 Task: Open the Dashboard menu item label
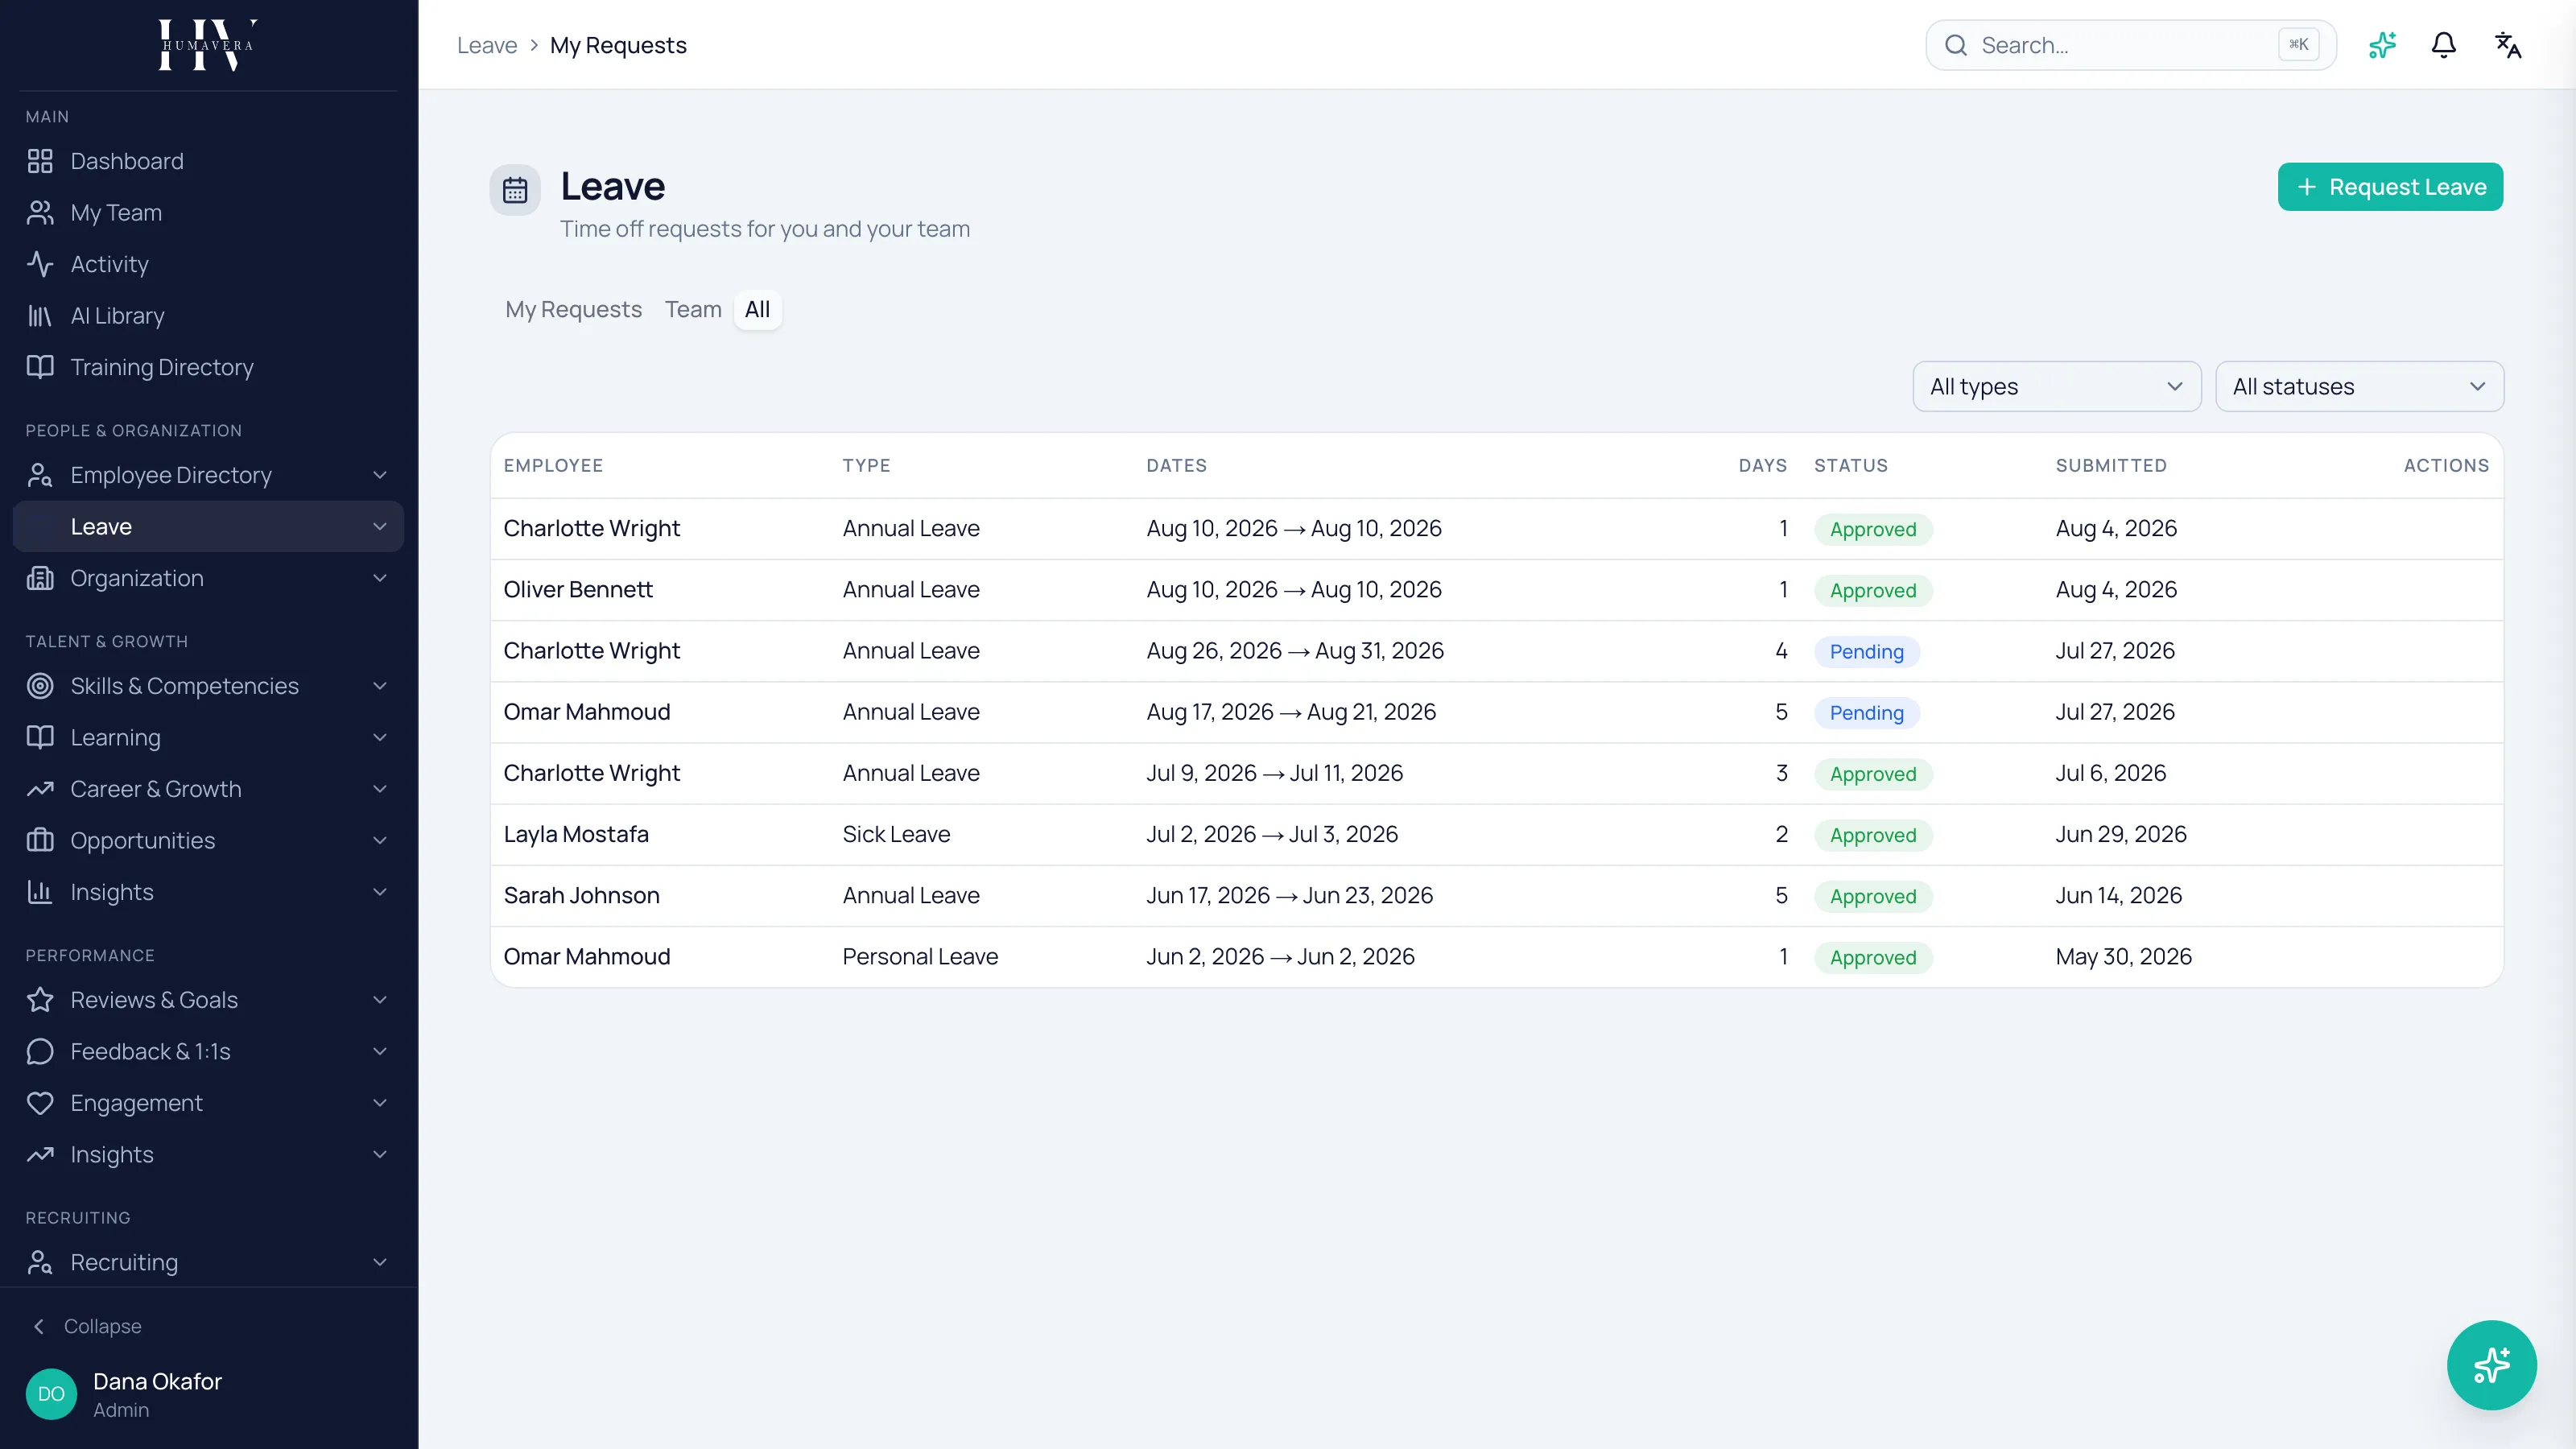coord(127,161)
